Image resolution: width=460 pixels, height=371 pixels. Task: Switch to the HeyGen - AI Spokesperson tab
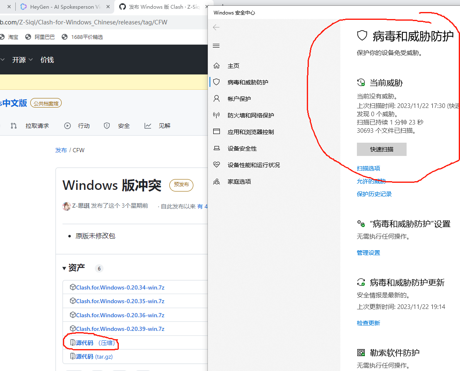65,7
